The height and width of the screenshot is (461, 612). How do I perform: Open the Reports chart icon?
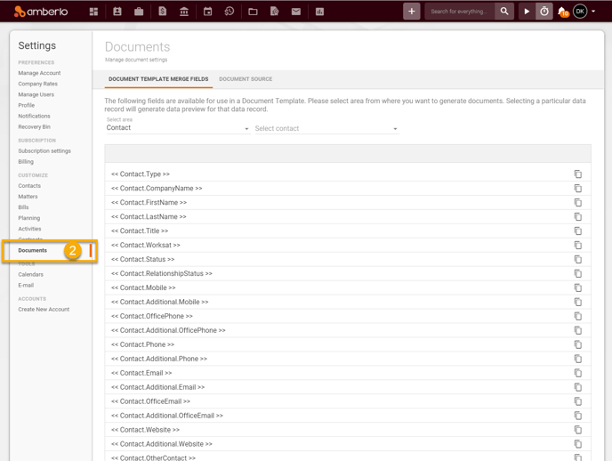coord(319,12)
